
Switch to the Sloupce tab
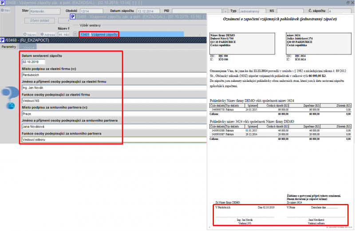tap(28, 47)
